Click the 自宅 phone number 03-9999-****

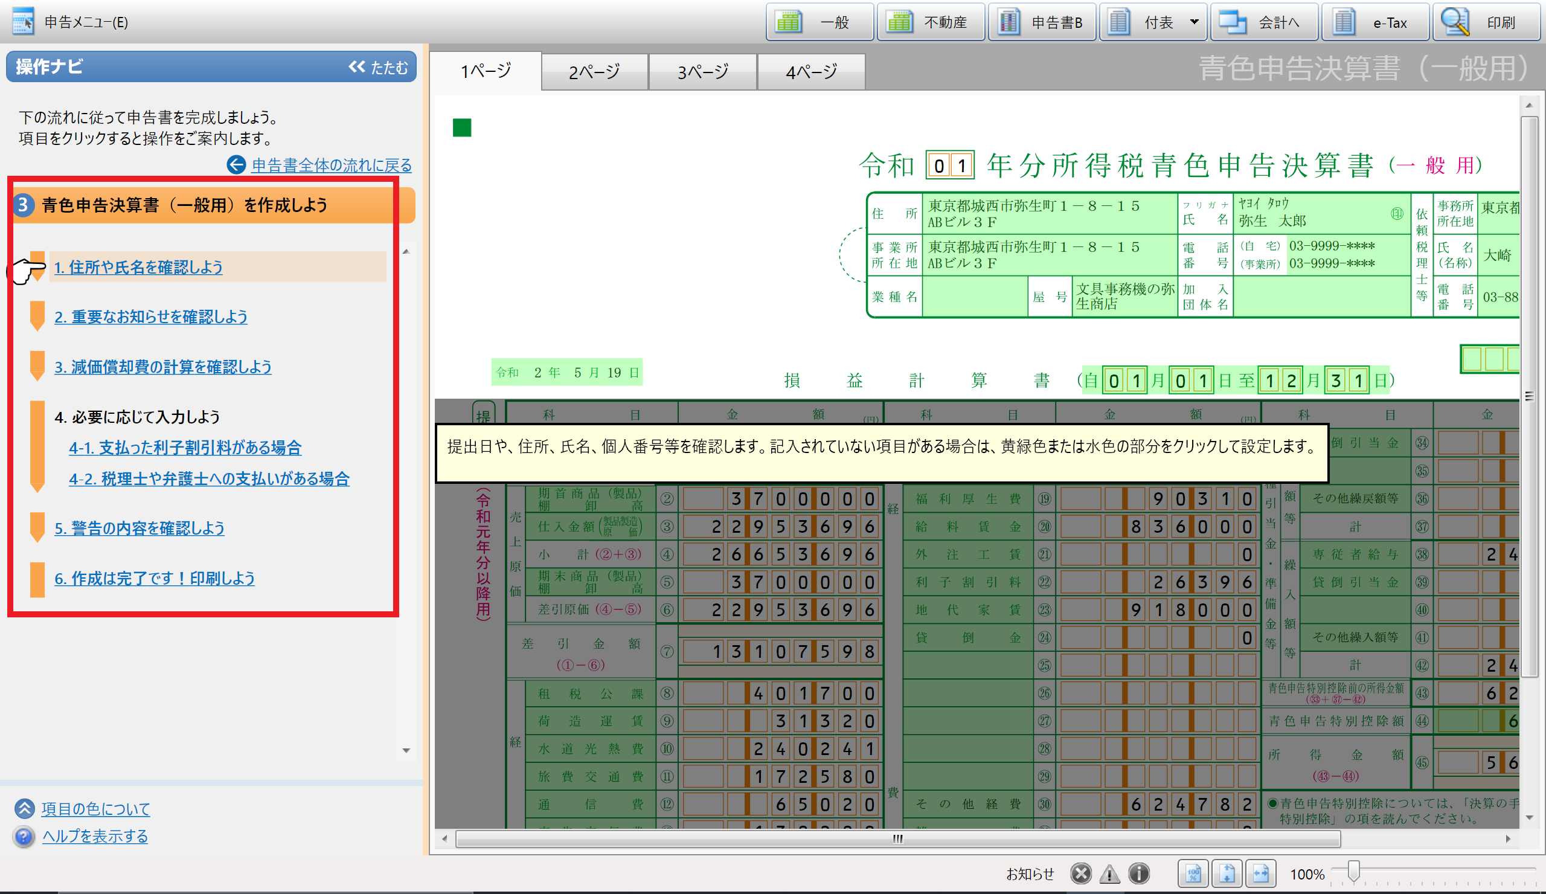pyautogui.click(x=1332, y=246)
